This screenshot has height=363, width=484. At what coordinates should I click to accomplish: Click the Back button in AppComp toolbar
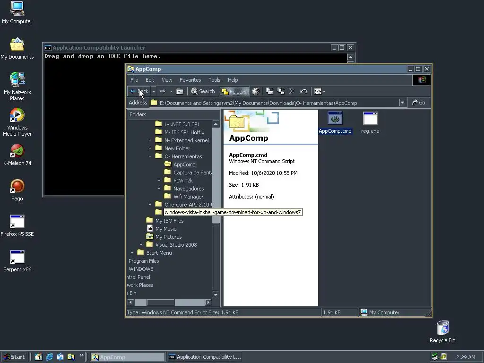point(139,91)
